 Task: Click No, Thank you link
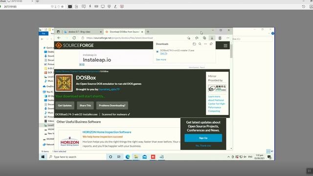tap(203, 146)
